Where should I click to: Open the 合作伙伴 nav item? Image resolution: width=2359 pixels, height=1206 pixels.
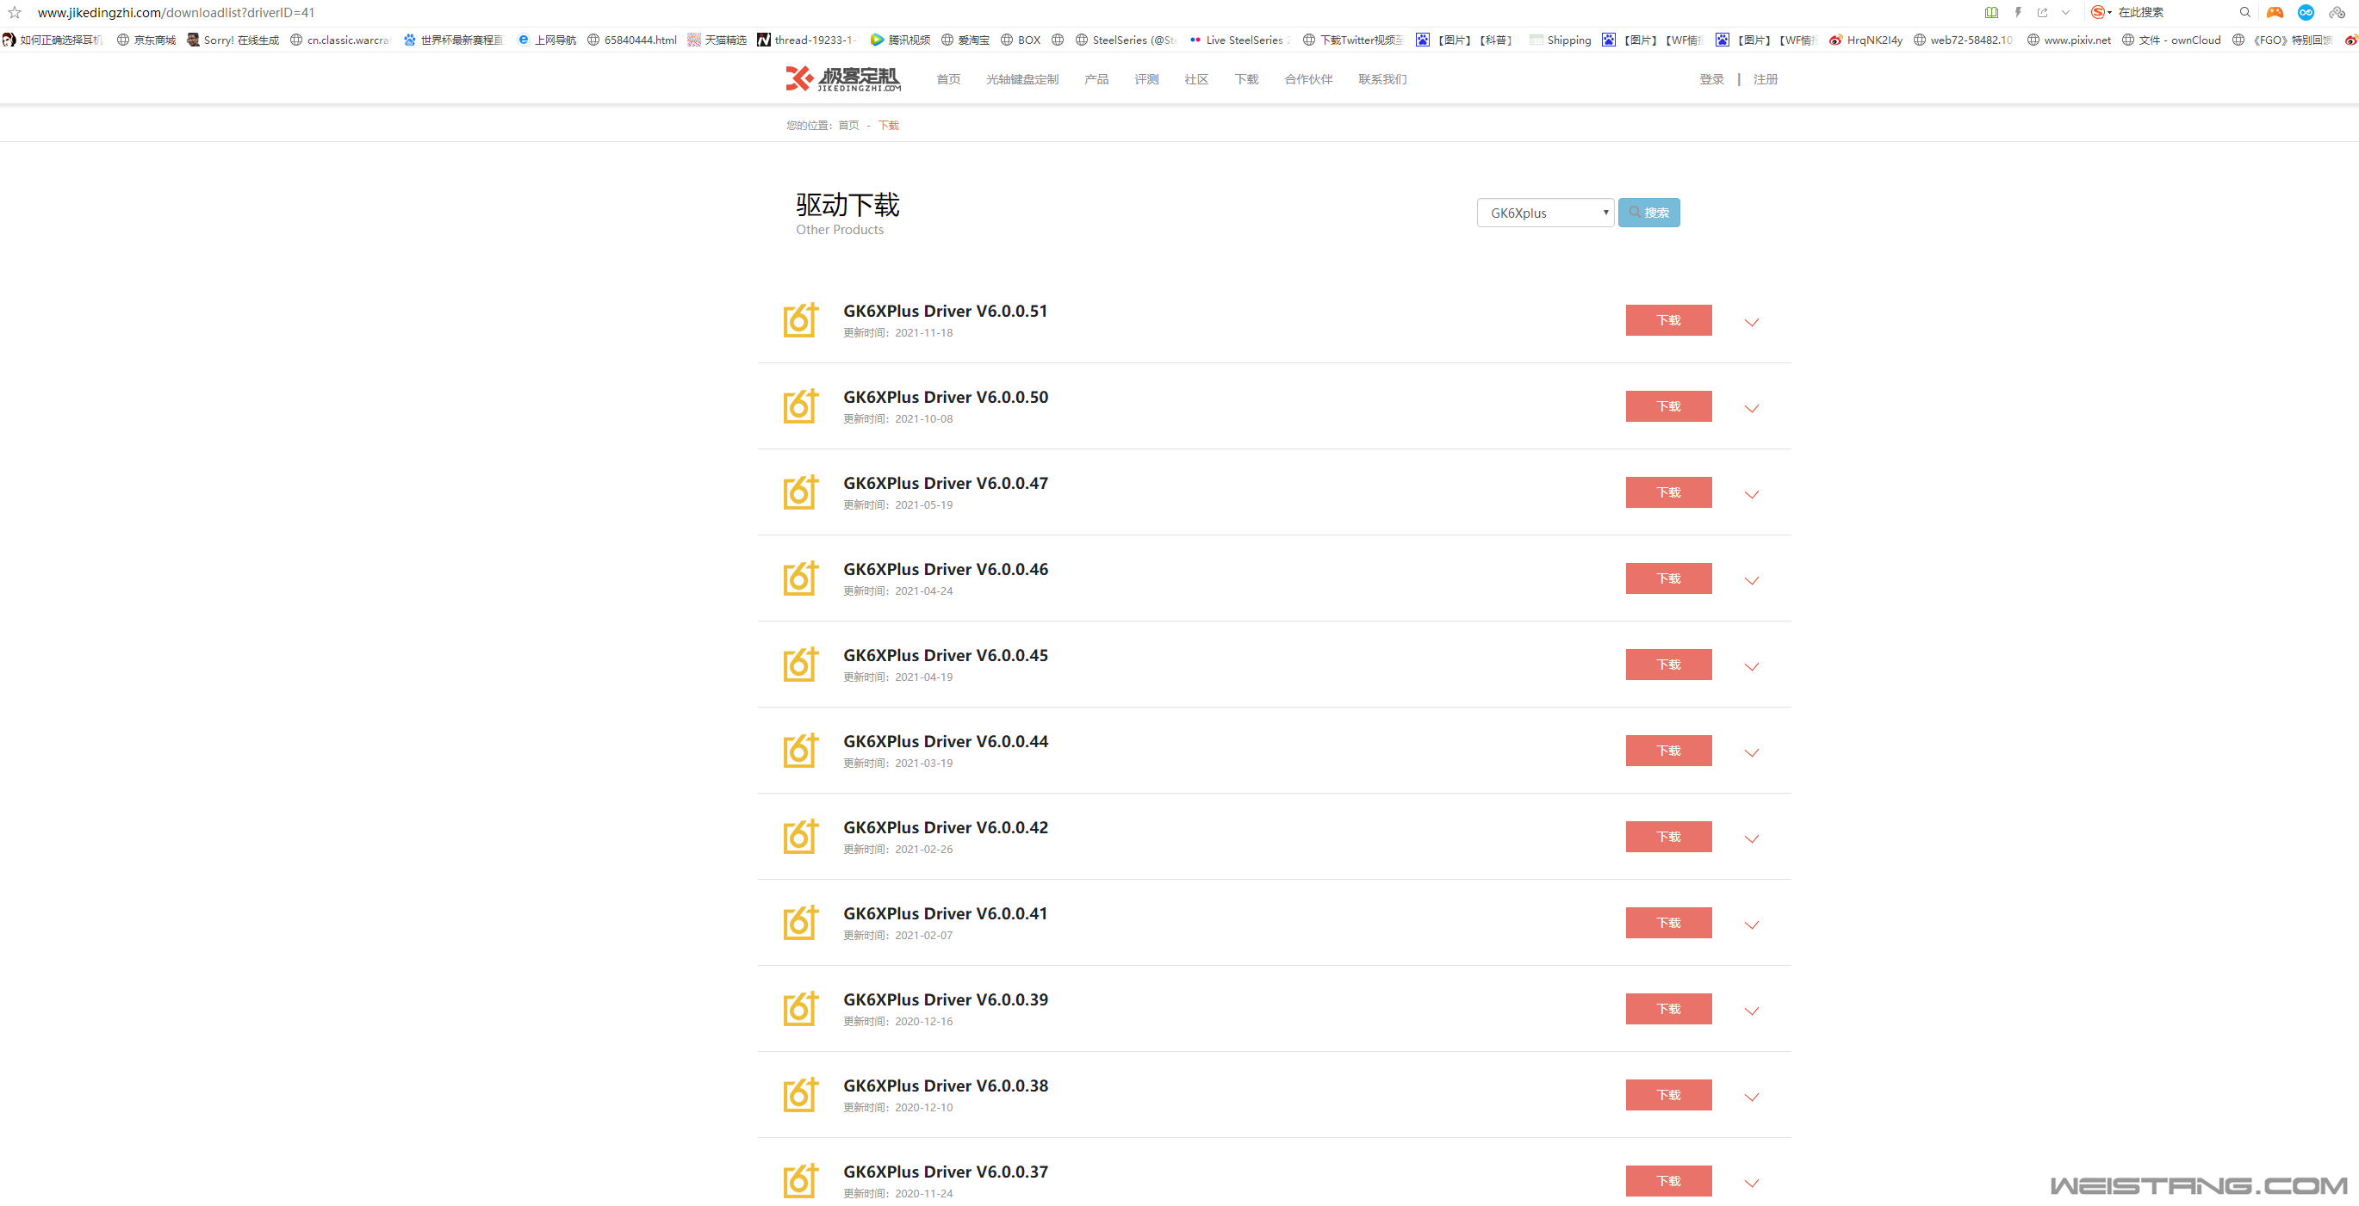[x=1307, y=79]
